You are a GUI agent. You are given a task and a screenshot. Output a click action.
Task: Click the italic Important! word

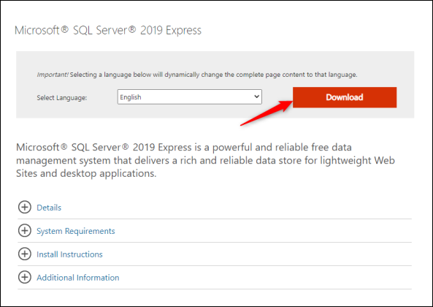pyautogui.click(x=53, y=75)
